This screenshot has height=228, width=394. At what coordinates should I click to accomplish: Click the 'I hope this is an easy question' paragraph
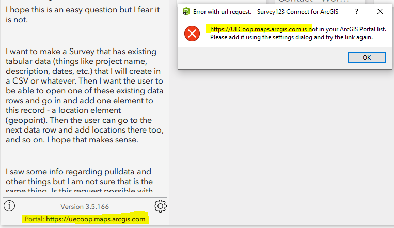coord(83,14)
